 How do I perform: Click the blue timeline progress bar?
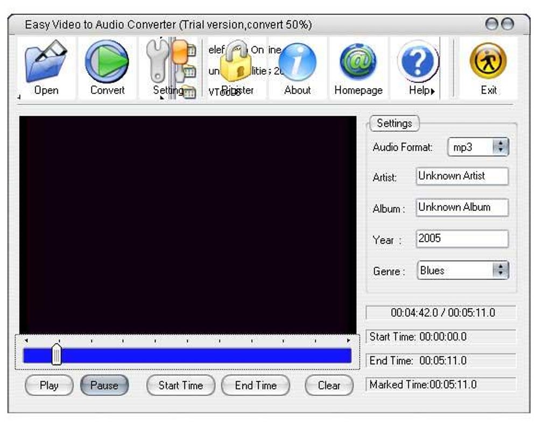(187, 356)
